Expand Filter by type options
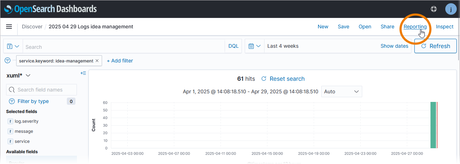The height and width of the screenshot is (164, 460). [x=33, y=101]
